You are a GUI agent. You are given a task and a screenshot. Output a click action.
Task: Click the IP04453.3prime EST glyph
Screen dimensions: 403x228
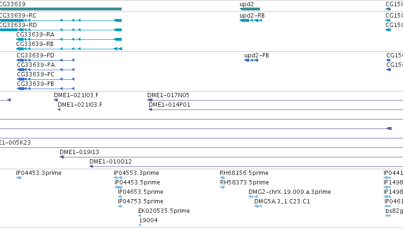coord(19,178)
